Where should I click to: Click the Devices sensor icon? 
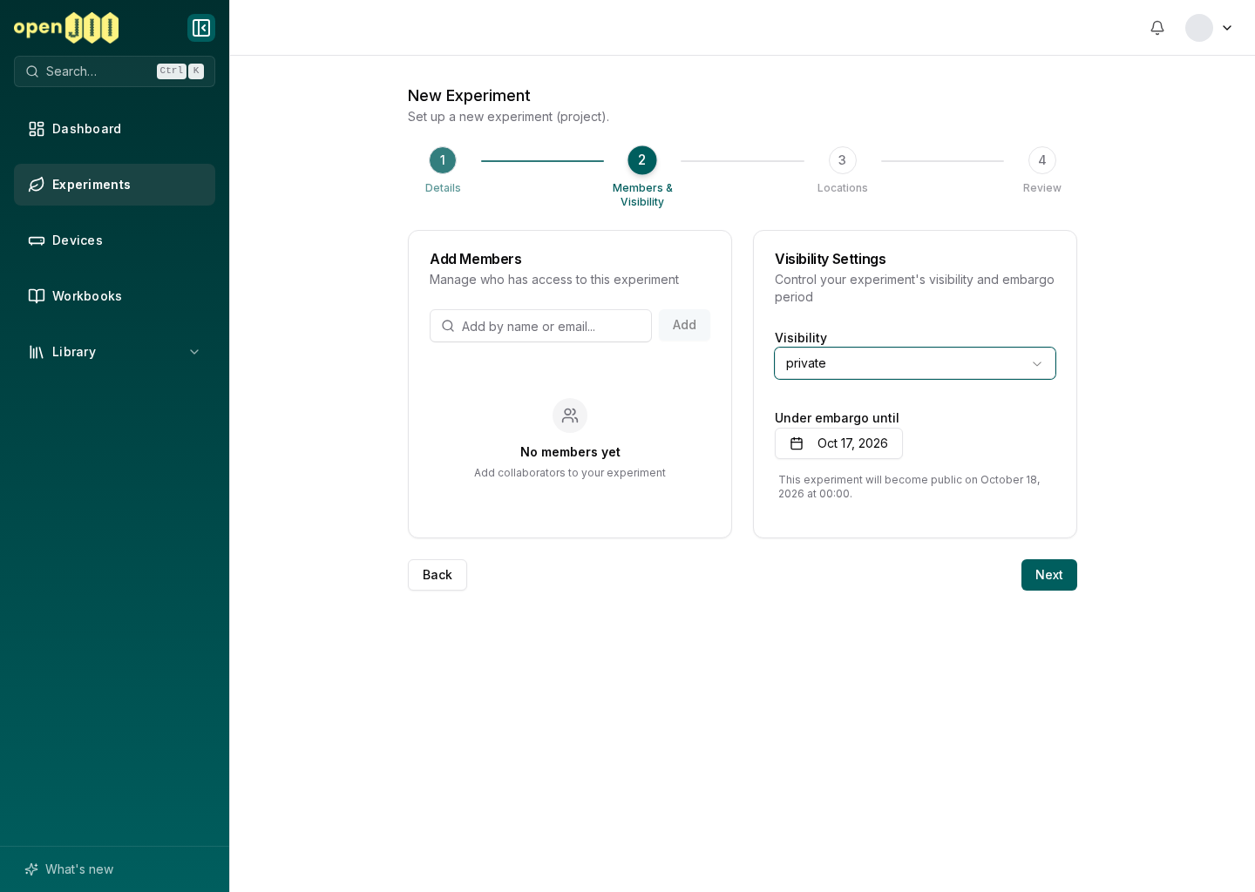click(37, 240)
